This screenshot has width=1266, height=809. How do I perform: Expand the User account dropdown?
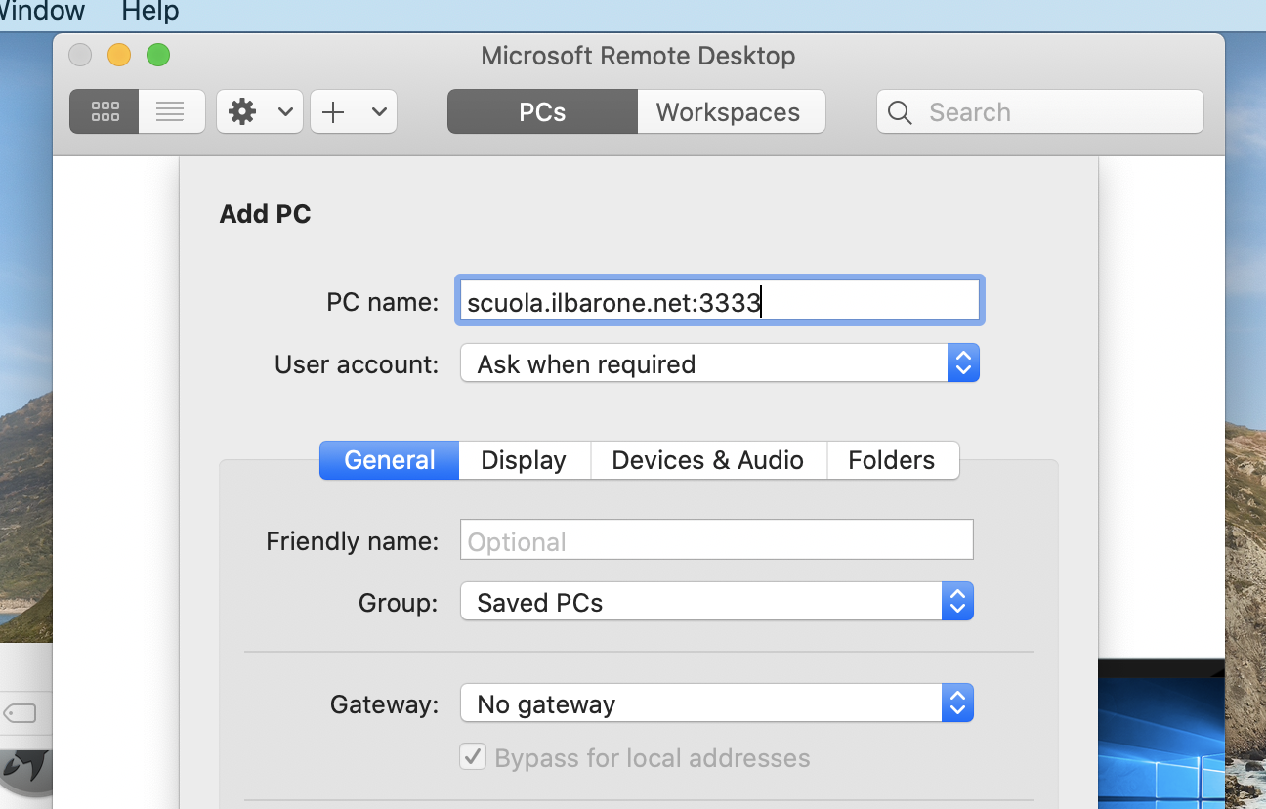[x=719, y=363]
